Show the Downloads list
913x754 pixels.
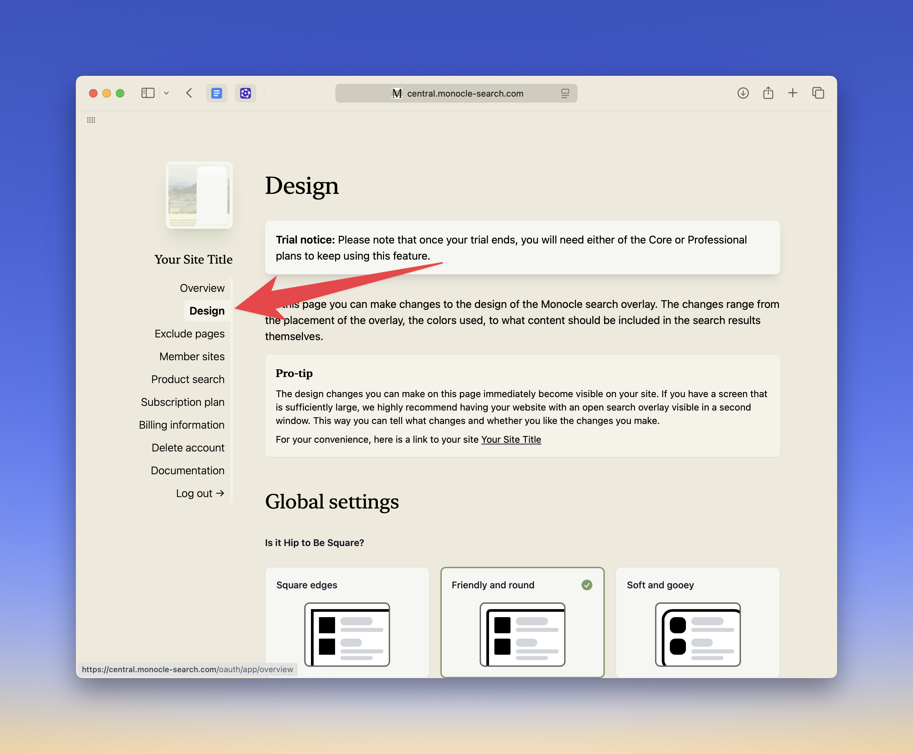pyautogui.click(x=743, y=93)
